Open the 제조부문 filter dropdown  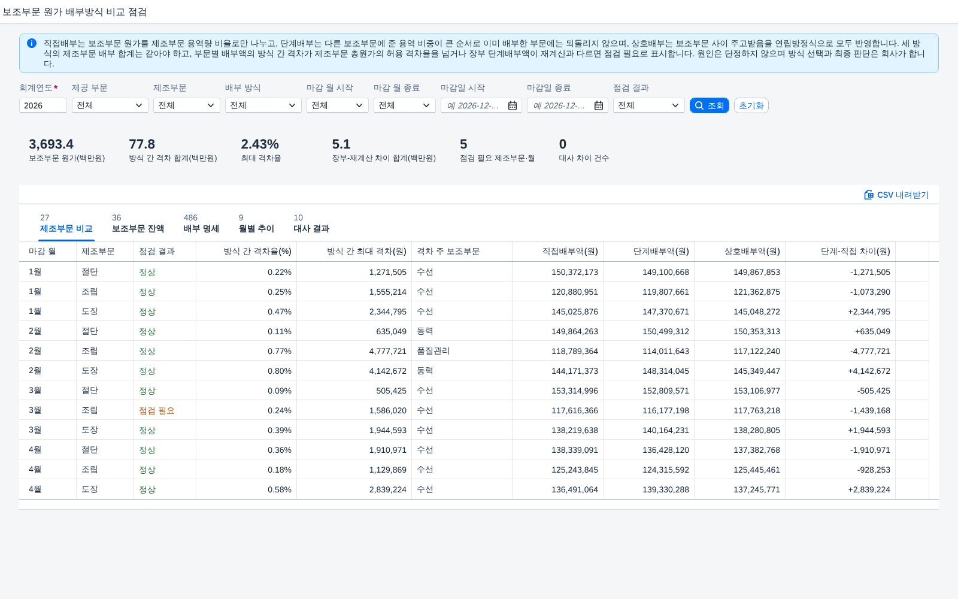pyautogui.click(x=187, y=105)
